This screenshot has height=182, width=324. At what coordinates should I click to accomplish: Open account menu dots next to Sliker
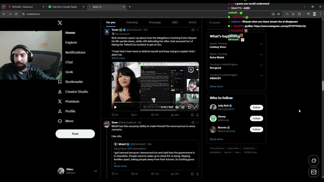pos(95,171)
